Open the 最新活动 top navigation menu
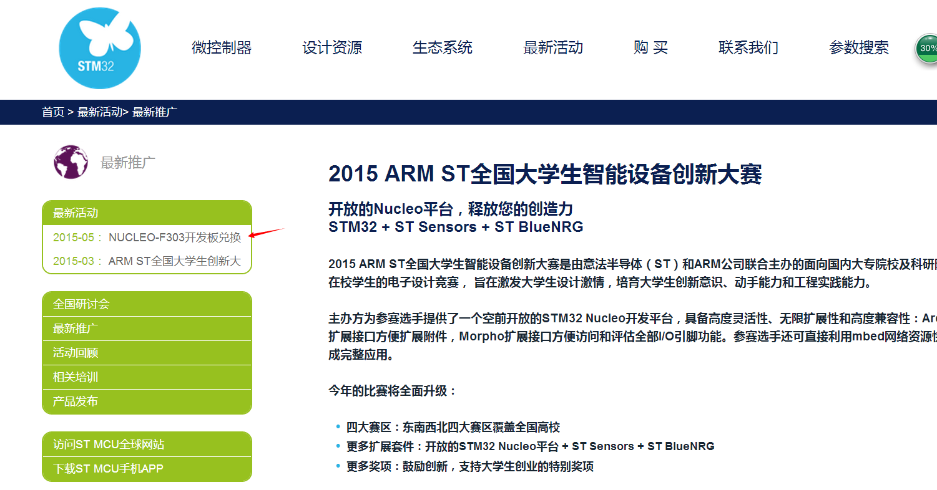This screenshot has width=937, height=490. tap(553, 47)
